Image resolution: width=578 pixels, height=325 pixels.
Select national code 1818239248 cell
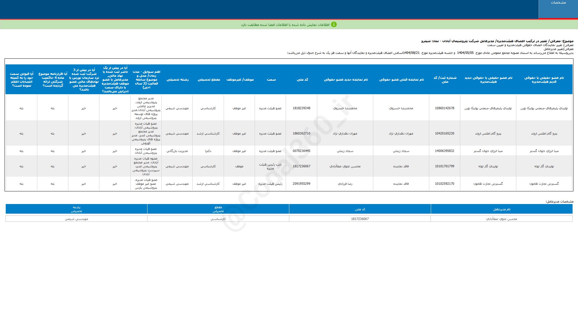(x=301, y=108)
